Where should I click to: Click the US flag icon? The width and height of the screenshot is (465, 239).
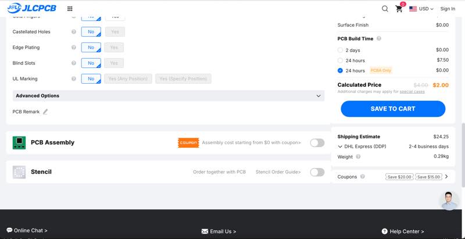point(413,9)
